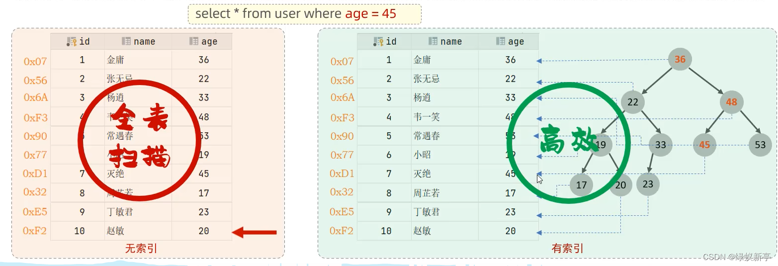Click the name column icon in right table
The image size is (778, 266).
pyautogui.click(x=433, y=42)
